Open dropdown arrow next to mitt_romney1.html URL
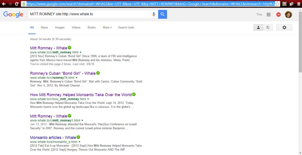This screenshot has width=302, height=155. [82, 120]
